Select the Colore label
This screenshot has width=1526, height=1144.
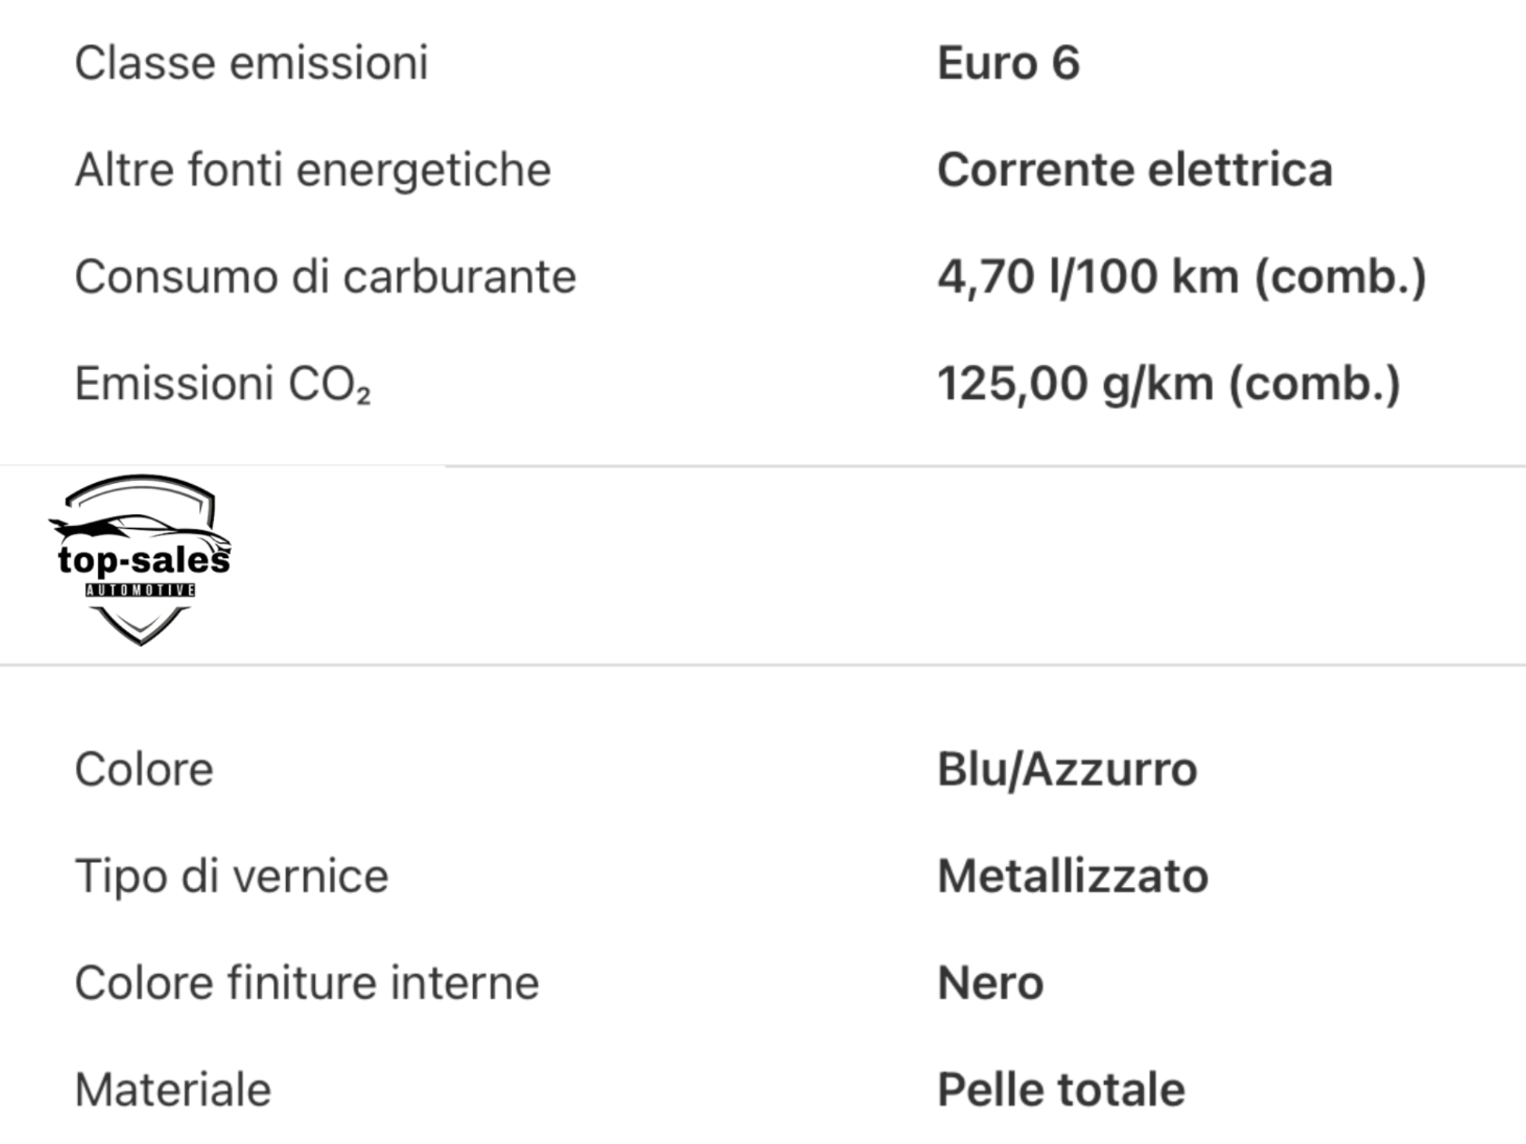tap(144, 769)
